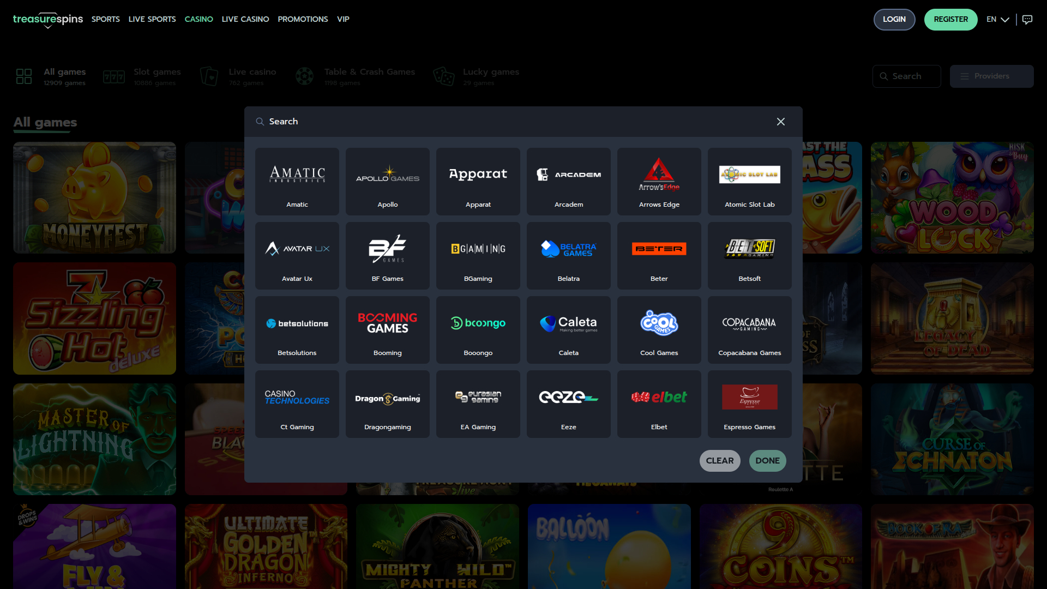The height and width of the screenshot is (589, 1047).
Task: Select the All games category icon
Action: point(24,76)
